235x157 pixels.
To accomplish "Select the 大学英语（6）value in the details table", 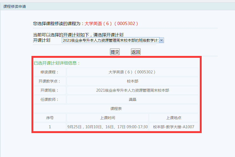I will click(x=132, y=72).
